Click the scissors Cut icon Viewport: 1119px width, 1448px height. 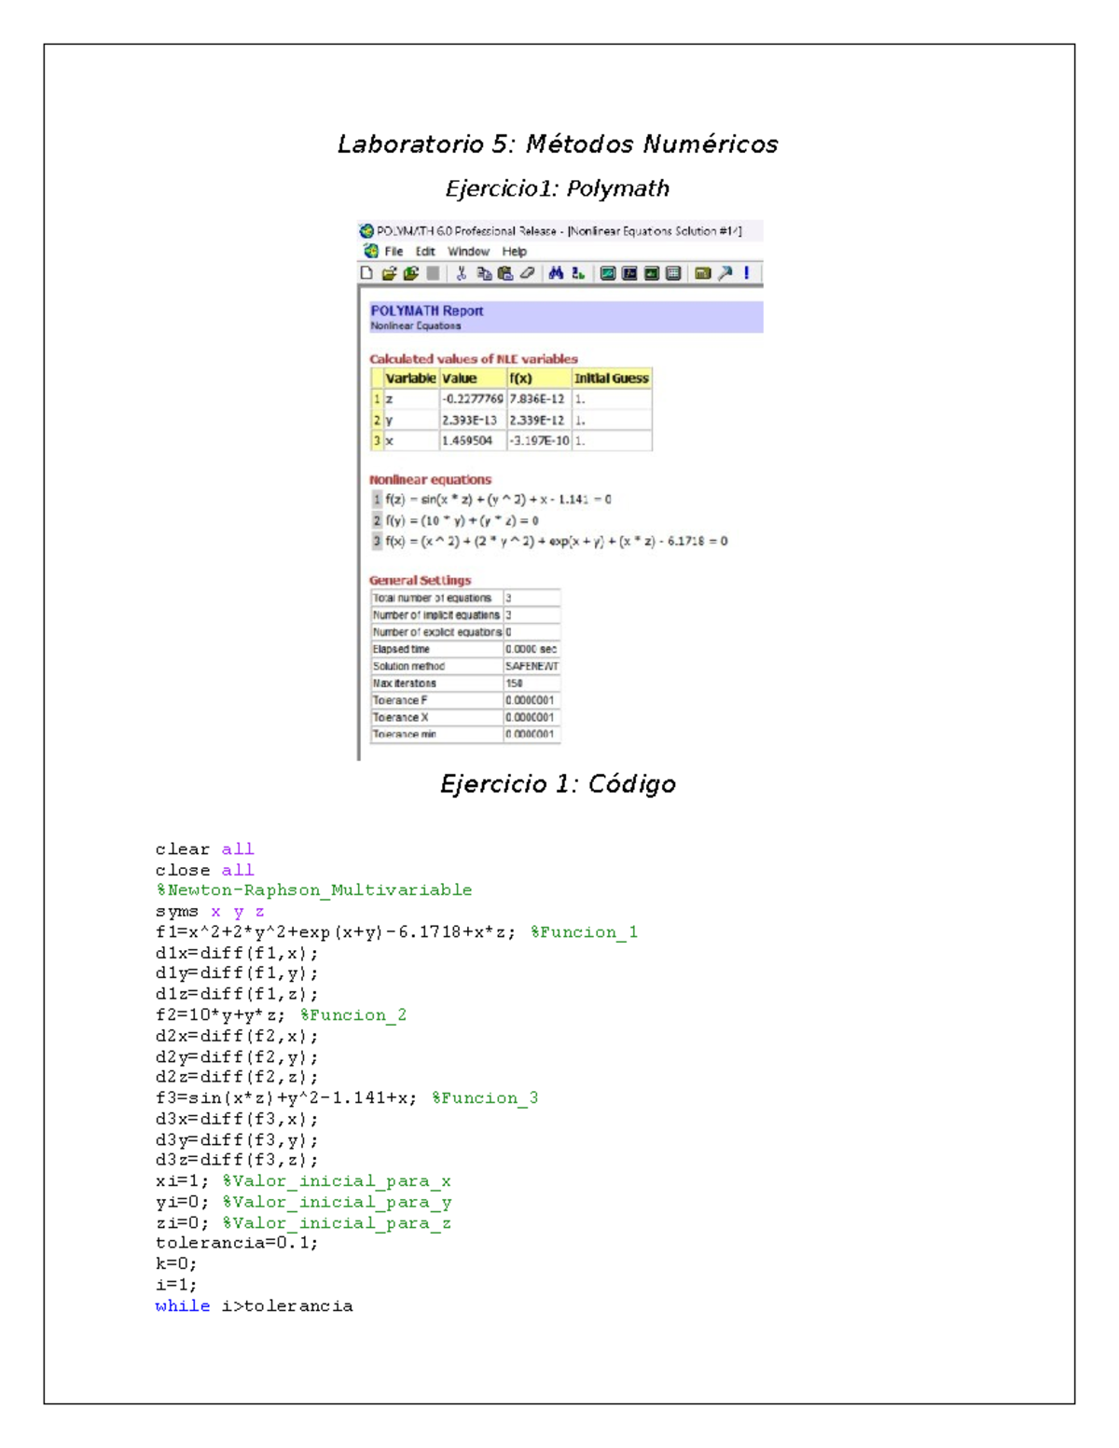[461, 273]
